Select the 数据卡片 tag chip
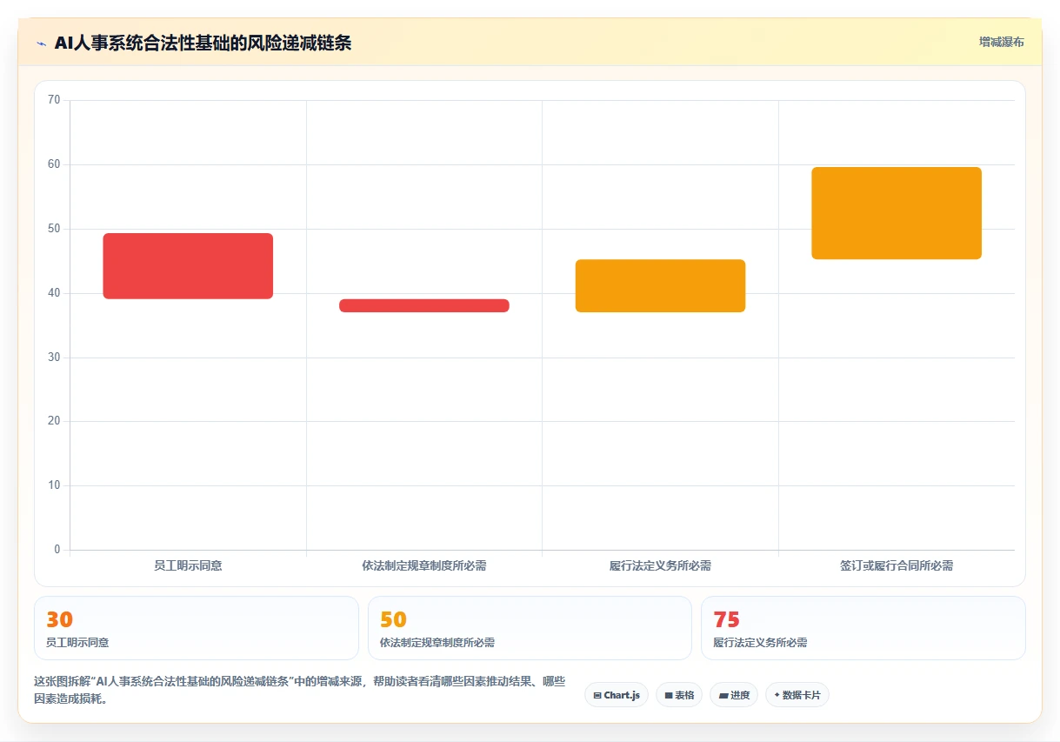 [x=797, y=695]
